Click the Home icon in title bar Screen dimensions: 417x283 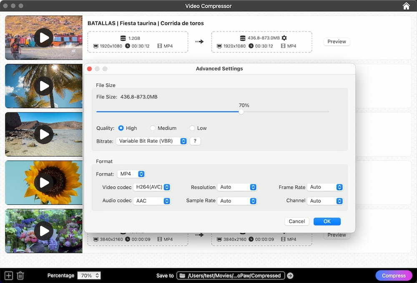click(406, 6)
